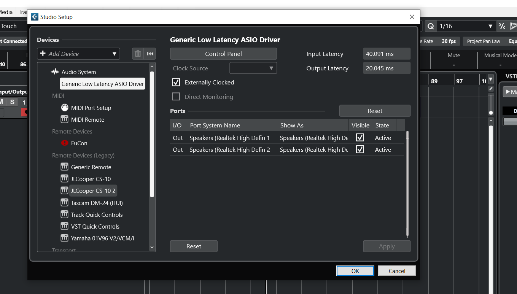Open the Clock Source dropdown

point(253,68)
